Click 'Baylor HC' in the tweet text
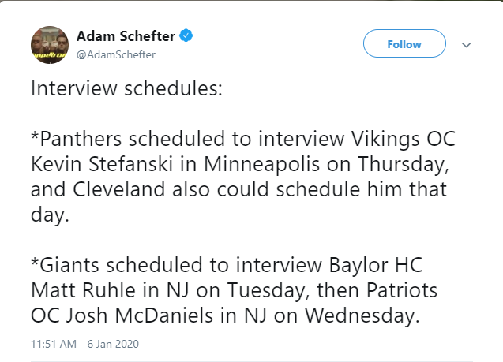 [x=376, y=265]
